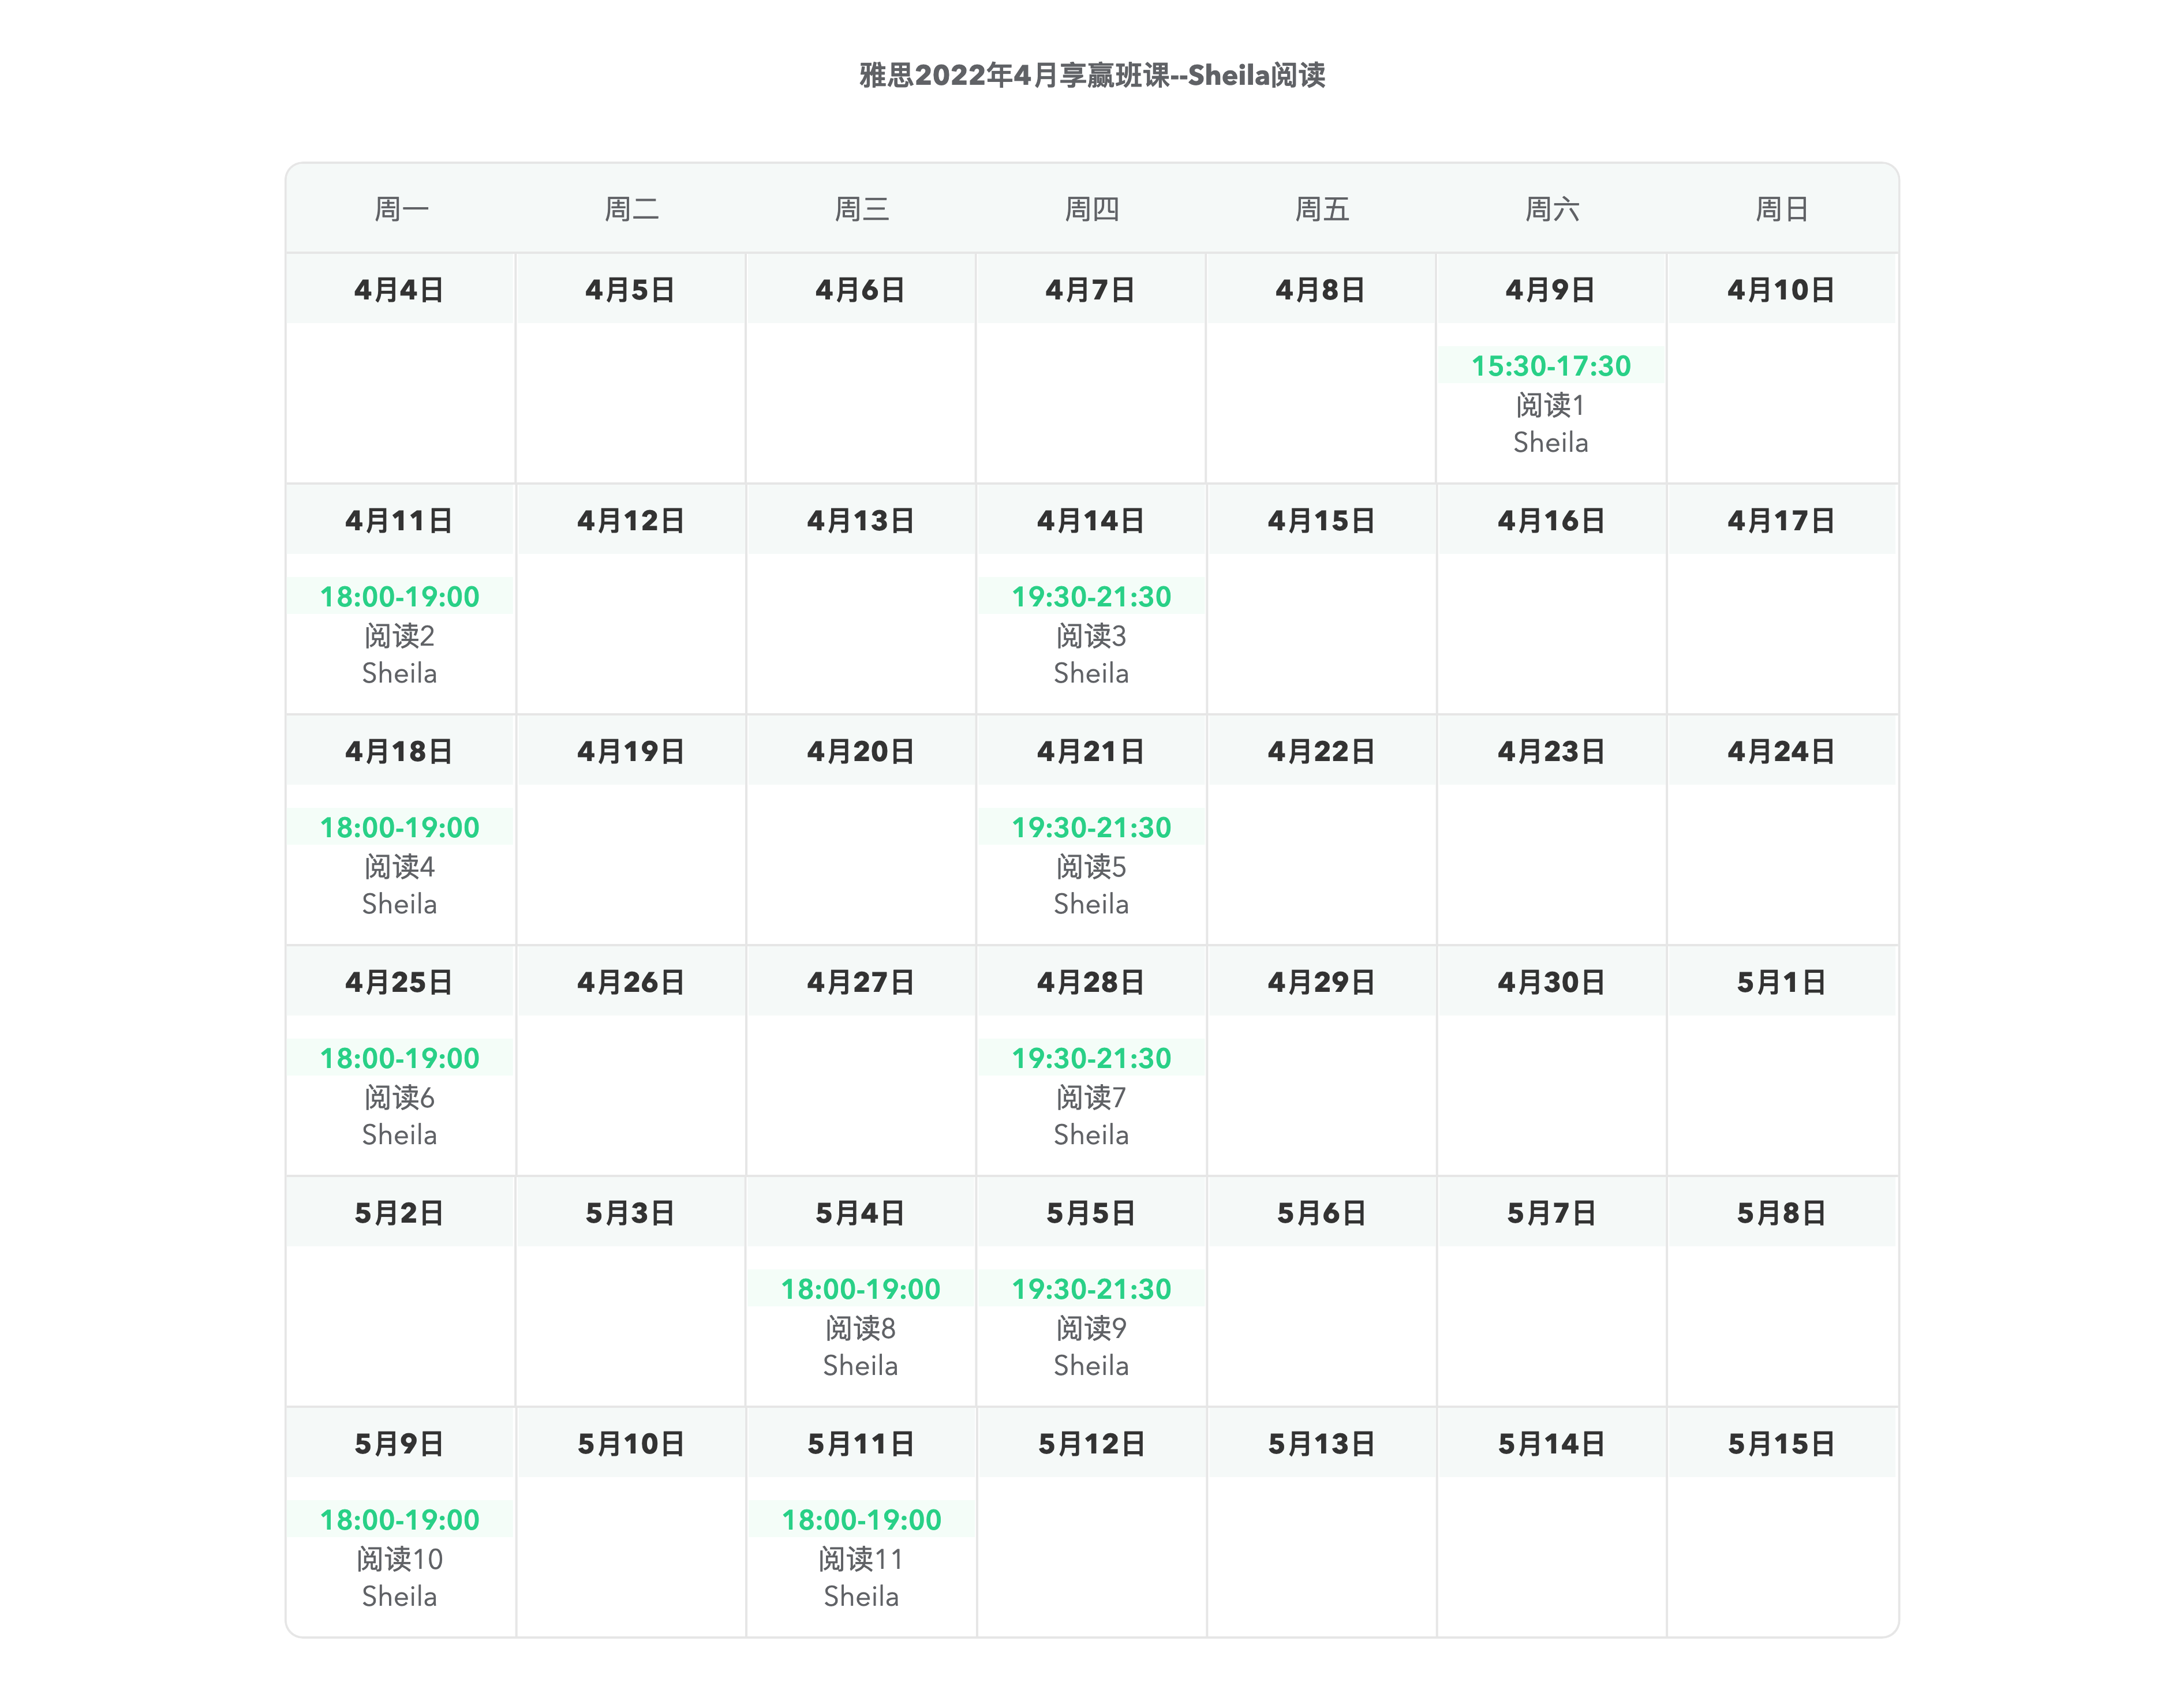Screen dimensions: 2184x1701
Task: Select the 阅读5 class on 4月21日
Action: point(1091,866)
